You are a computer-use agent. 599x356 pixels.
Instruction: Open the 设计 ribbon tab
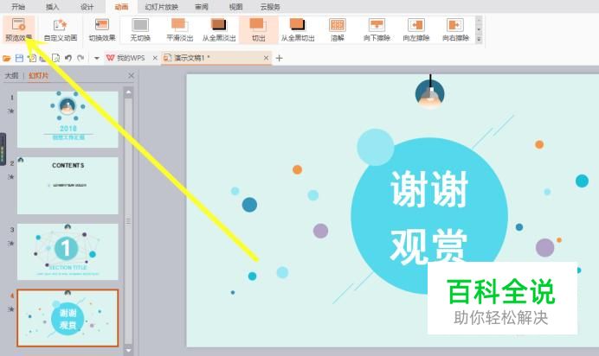tap(87, 6)
